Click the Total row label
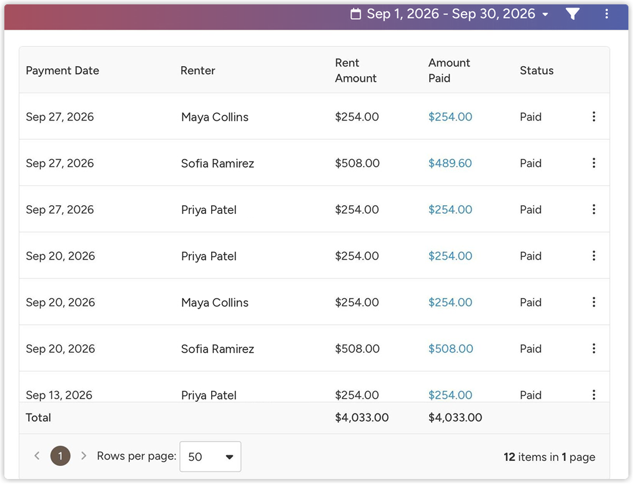 38,418
